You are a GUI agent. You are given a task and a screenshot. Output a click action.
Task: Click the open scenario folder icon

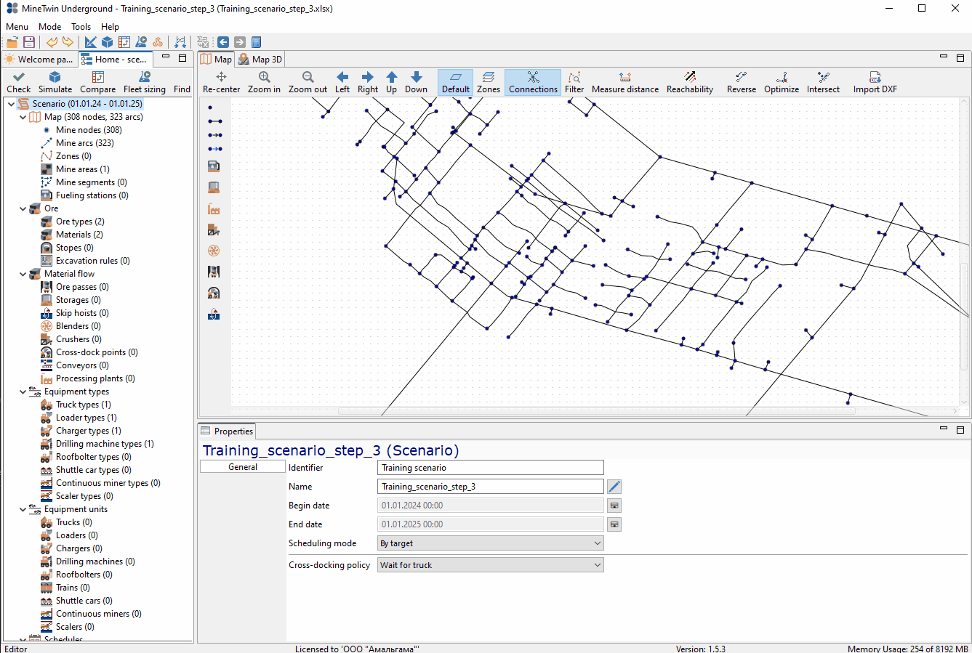(x=12, y=42)
